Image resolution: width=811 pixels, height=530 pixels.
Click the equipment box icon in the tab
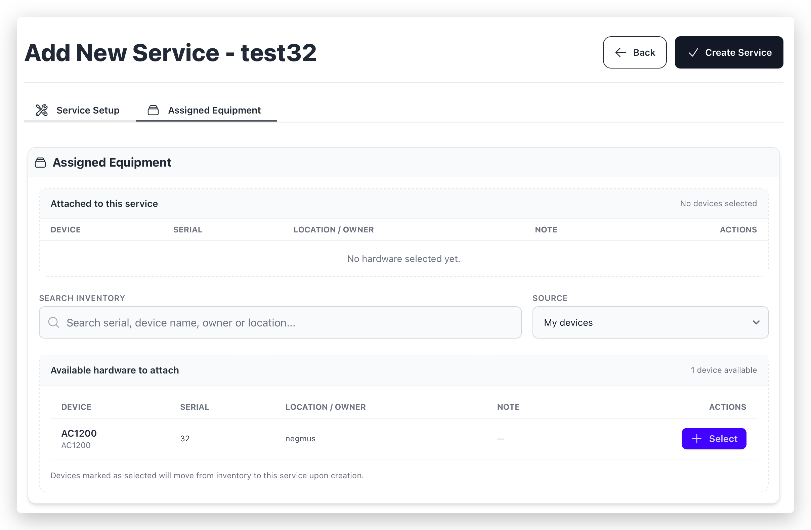pos(153,110)
